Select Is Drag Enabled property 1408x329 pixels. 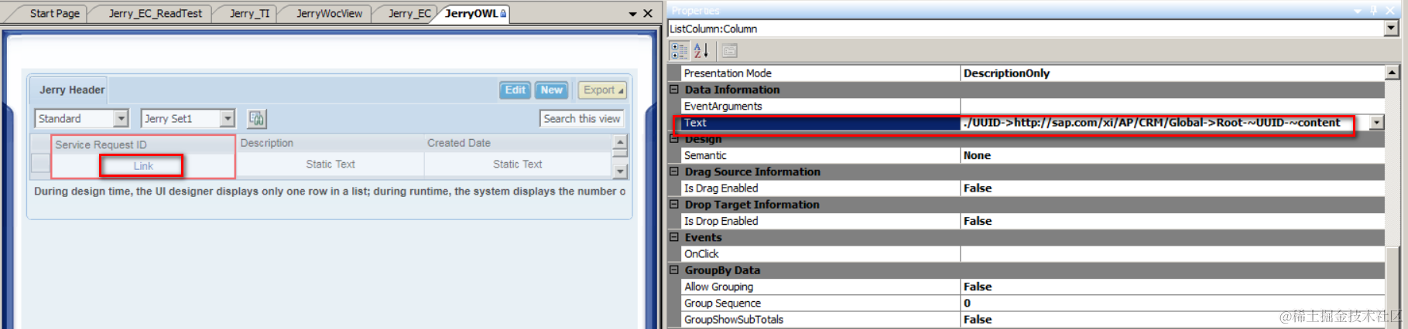coord(1033,188)
